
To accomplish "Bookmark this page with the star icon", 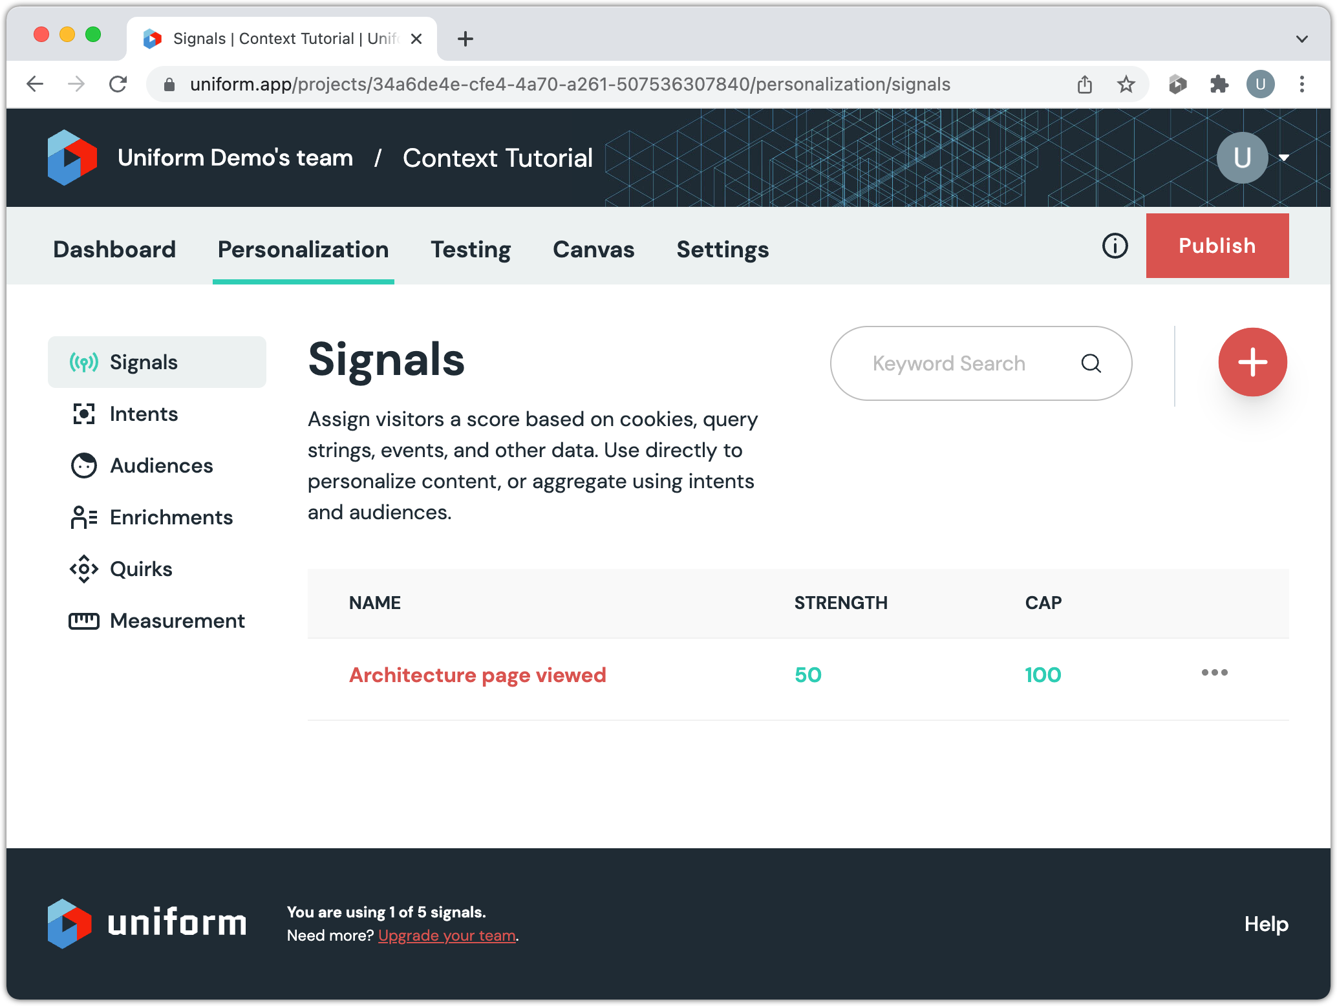I will 1126,84.
